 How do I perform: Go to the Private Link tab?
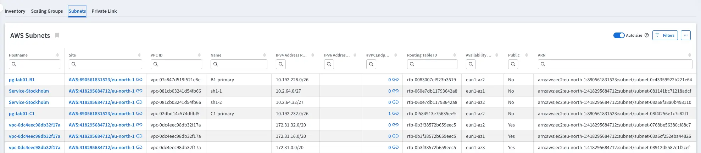pos(104,11)
